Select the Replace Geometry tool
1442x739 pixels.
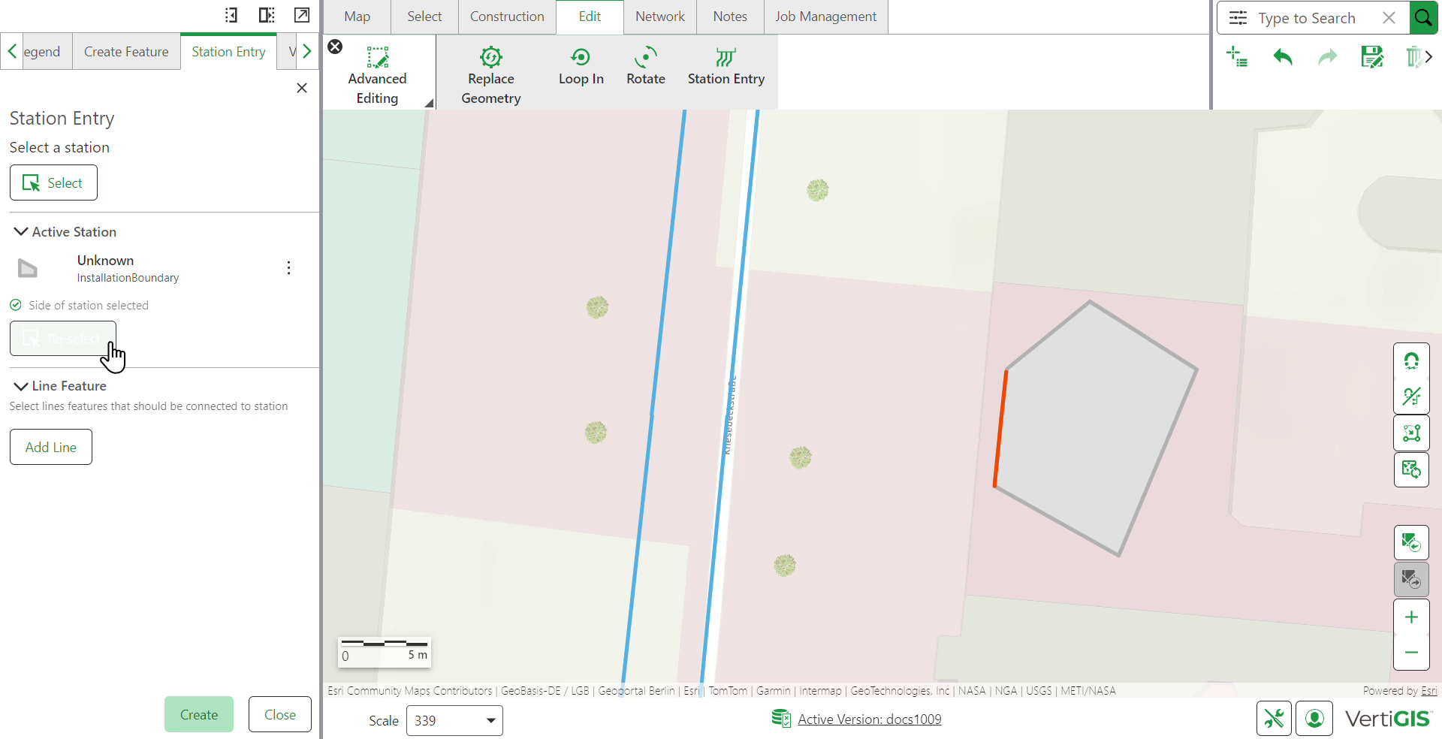pyautogui.click(x=490, y=75)
